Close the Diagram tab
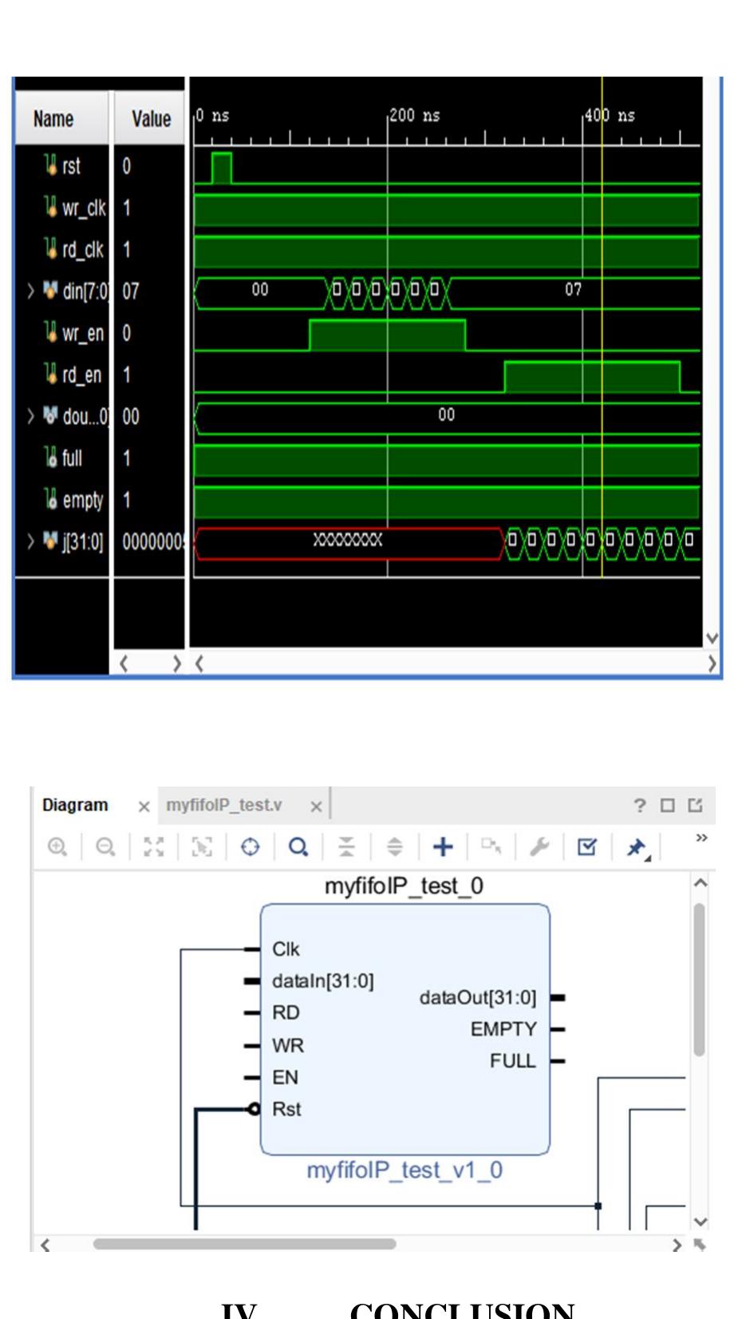 (x=144, y=806)
